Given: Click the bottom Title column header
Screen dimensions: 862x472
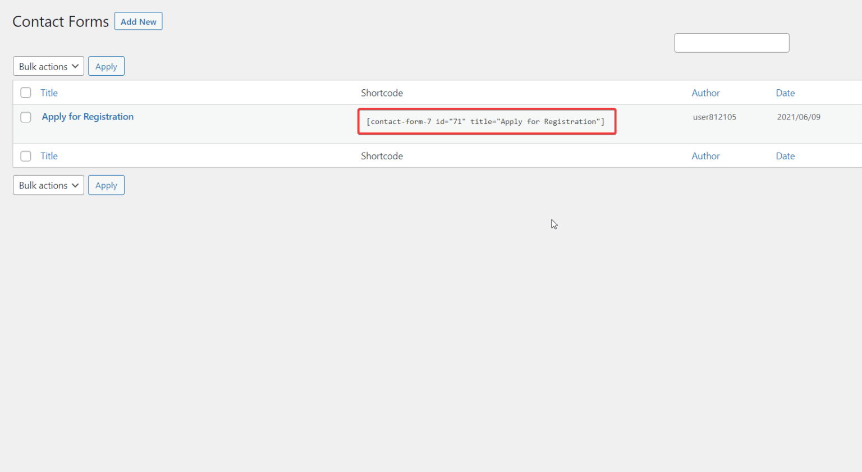Looking at the screenshot, I should pos(49,155).
